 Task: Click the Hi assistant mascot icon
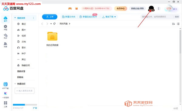tap(169, 8)
